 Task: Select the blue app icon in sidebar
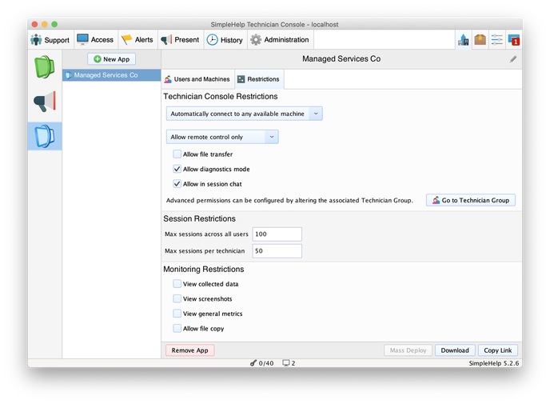(x=45, y=136)
